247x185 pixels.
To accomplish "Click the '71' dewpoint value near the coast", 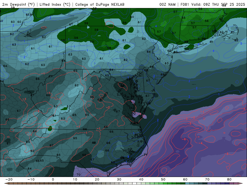I will [145, 155].
